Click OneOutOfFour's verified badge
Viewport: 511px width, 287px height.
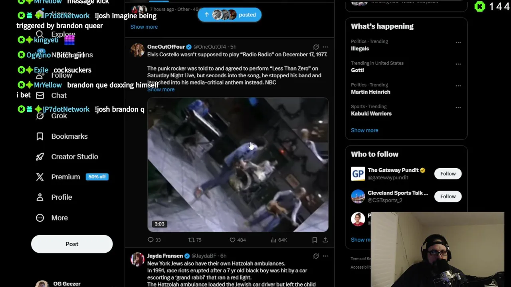189,47
